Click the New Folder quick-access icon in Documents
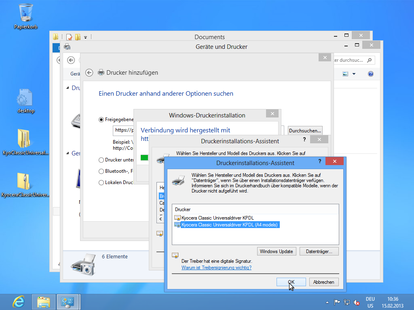Viewport: 414px width, 310px height. [x=78, y=37]
